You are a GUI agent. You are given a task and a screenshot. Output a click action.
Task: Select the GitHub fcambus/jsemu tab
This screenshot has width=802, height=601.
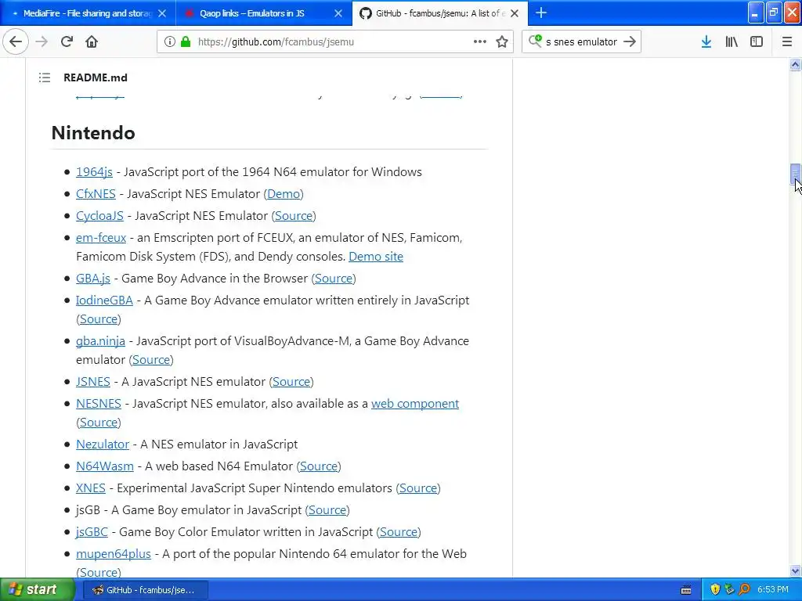point(440,13)
